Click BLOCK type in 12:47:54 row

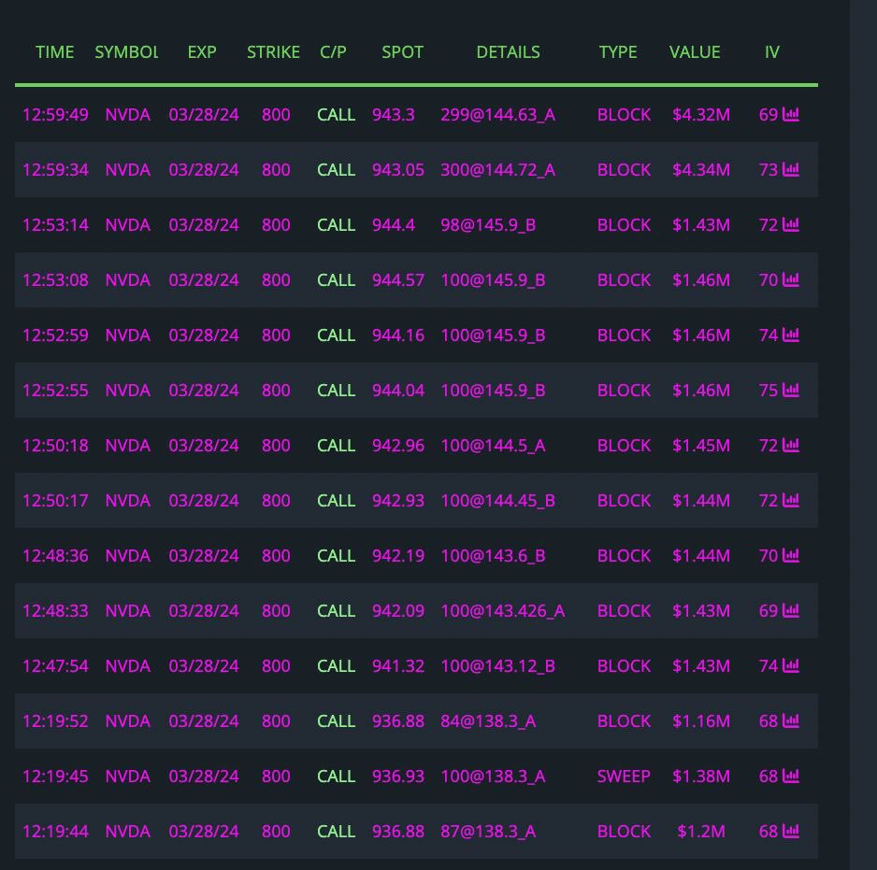click(x=624, y=665)
